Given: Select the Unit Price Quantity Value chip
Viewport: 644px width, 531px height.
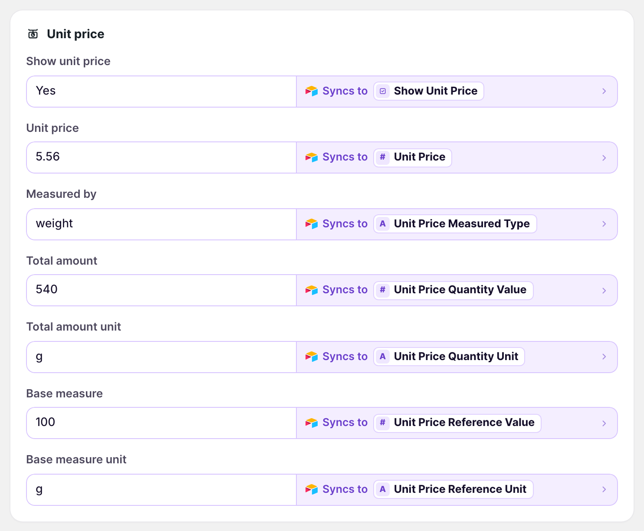Looking at the screenshot, I should coord(453,290).
